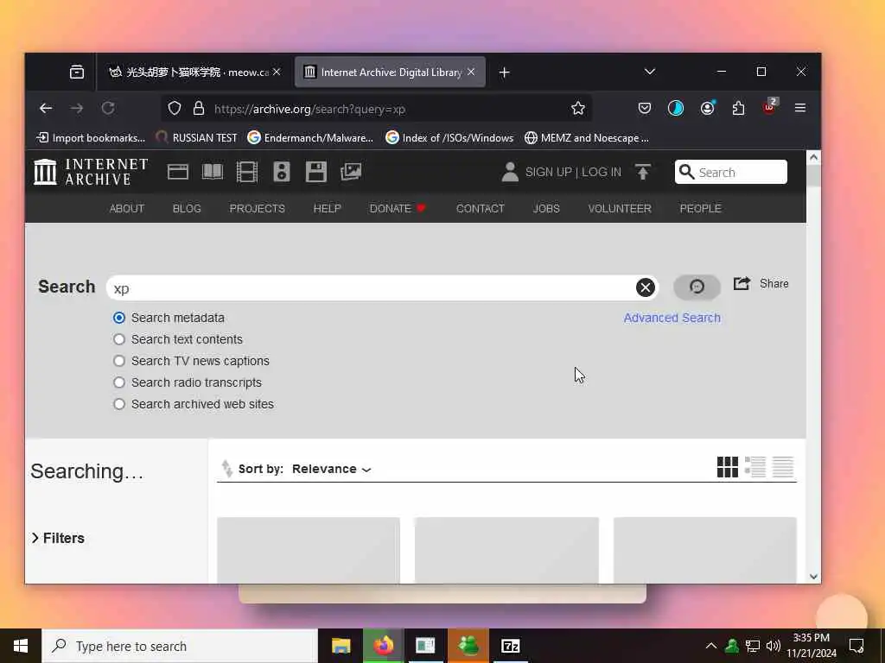Expand the Filters section

tap(58, 539)
